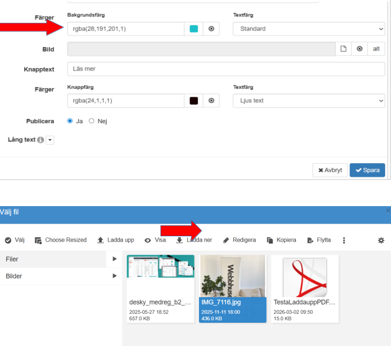Open the turquoise background color swatch
Screen dimensions: 391x346
click(x=194, y=29)
